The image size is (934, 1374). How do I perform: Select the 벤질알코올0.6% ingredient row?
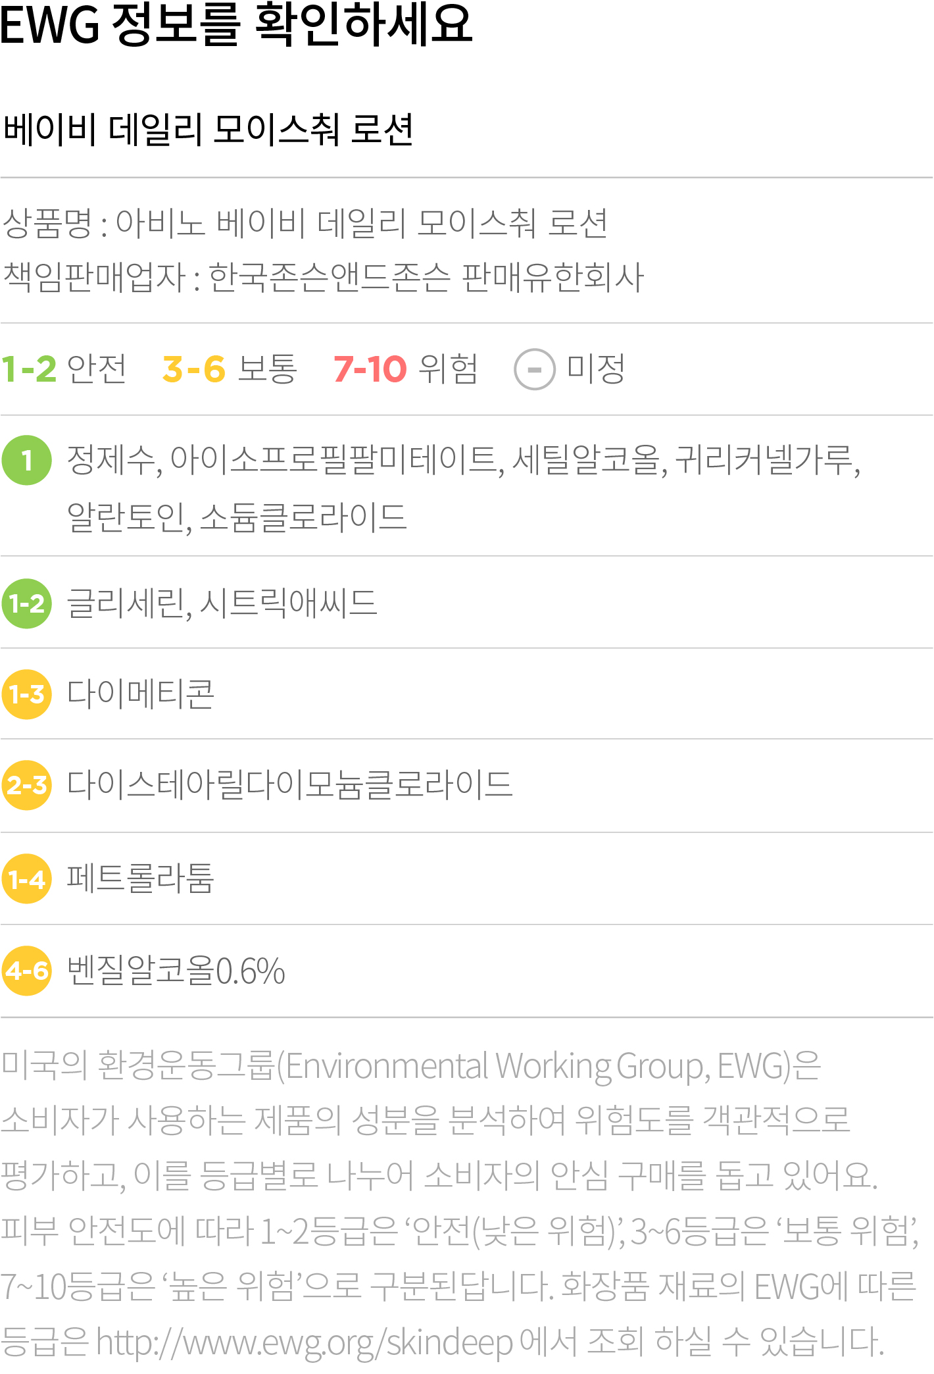pos(467,971)
